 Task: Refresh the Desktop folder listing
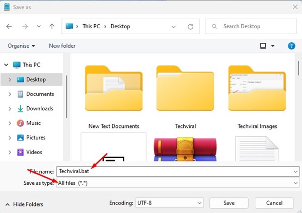190,27
